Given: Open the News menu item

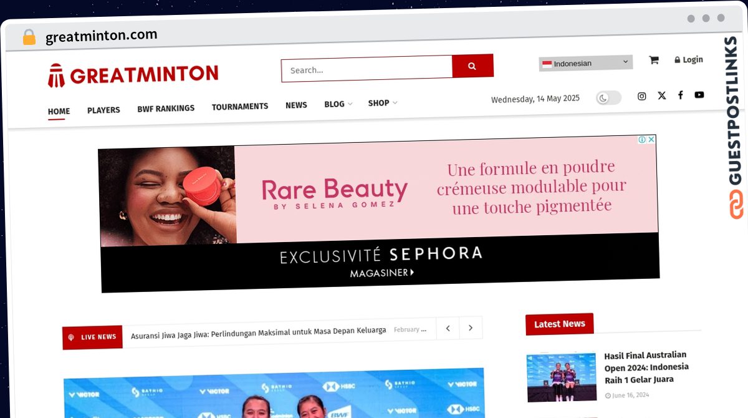Looking at the screenshot, I should coord(296,105).
